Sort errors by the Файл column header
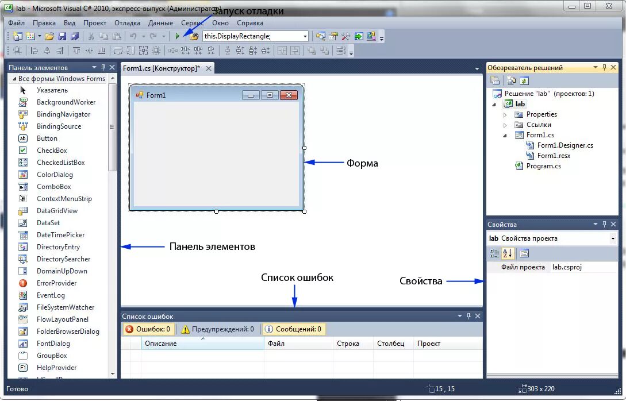This screenshot has width=626, height=401. click(298, 344)
